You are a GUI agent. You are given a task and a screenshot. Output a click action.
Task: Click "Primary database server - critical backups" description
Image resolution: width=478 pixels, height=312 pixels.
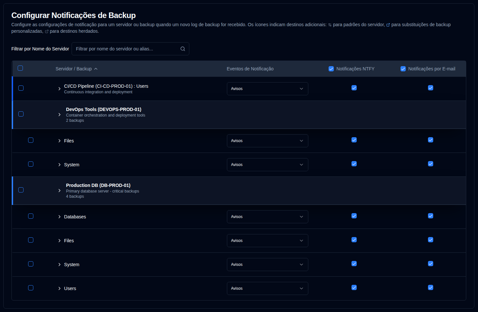(102, 191)
